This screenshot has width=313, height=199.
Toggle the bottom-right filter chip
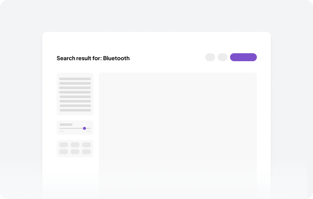point(86,152)
